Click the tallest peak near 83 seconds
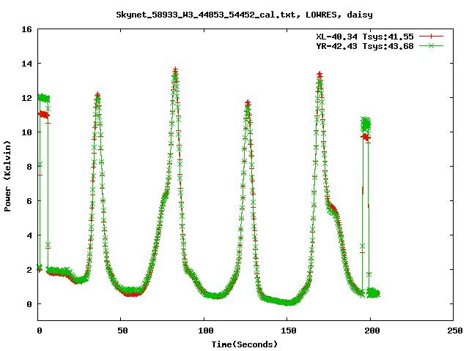The width and height of the screenshot is (469, 351). [175, 72]
